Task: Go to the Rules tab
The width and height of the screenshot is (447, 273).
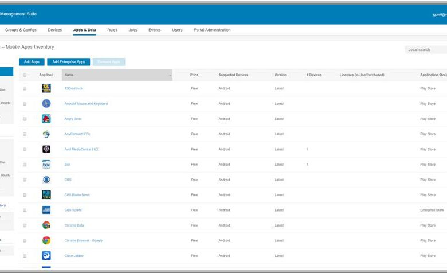Action: [x=112, y=30]
